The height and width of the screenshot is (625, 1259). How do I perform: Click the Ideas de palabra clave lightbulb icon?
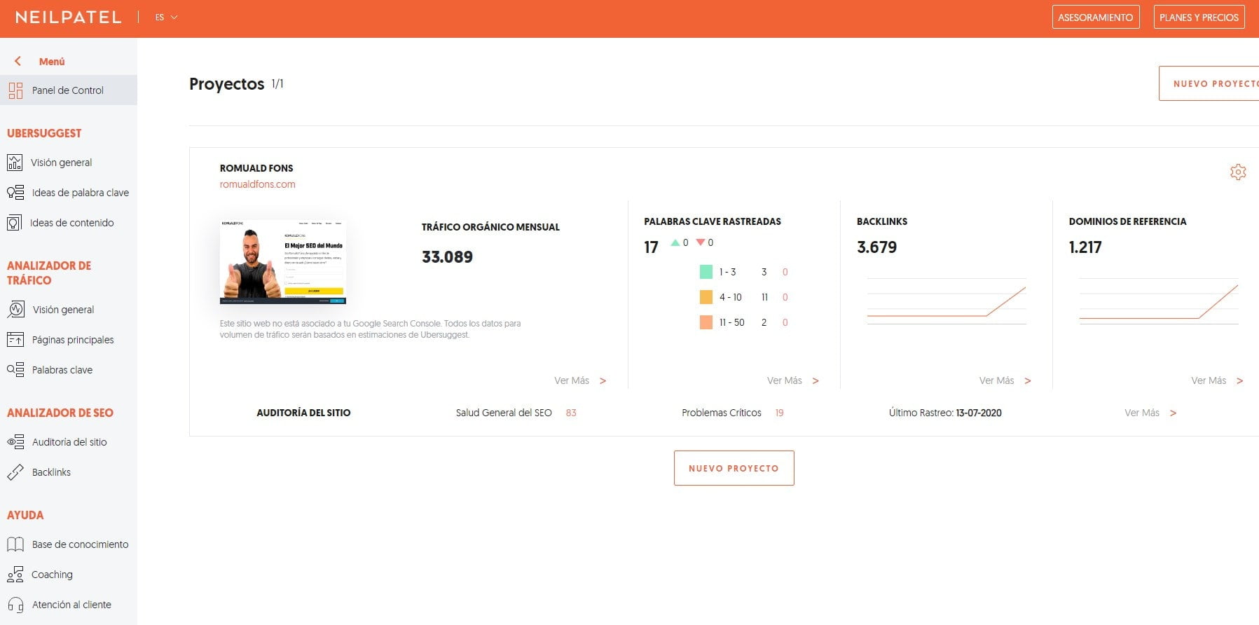pos(15,193)
